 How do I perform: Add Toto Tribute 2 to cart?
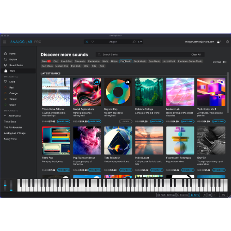(126, 170)
